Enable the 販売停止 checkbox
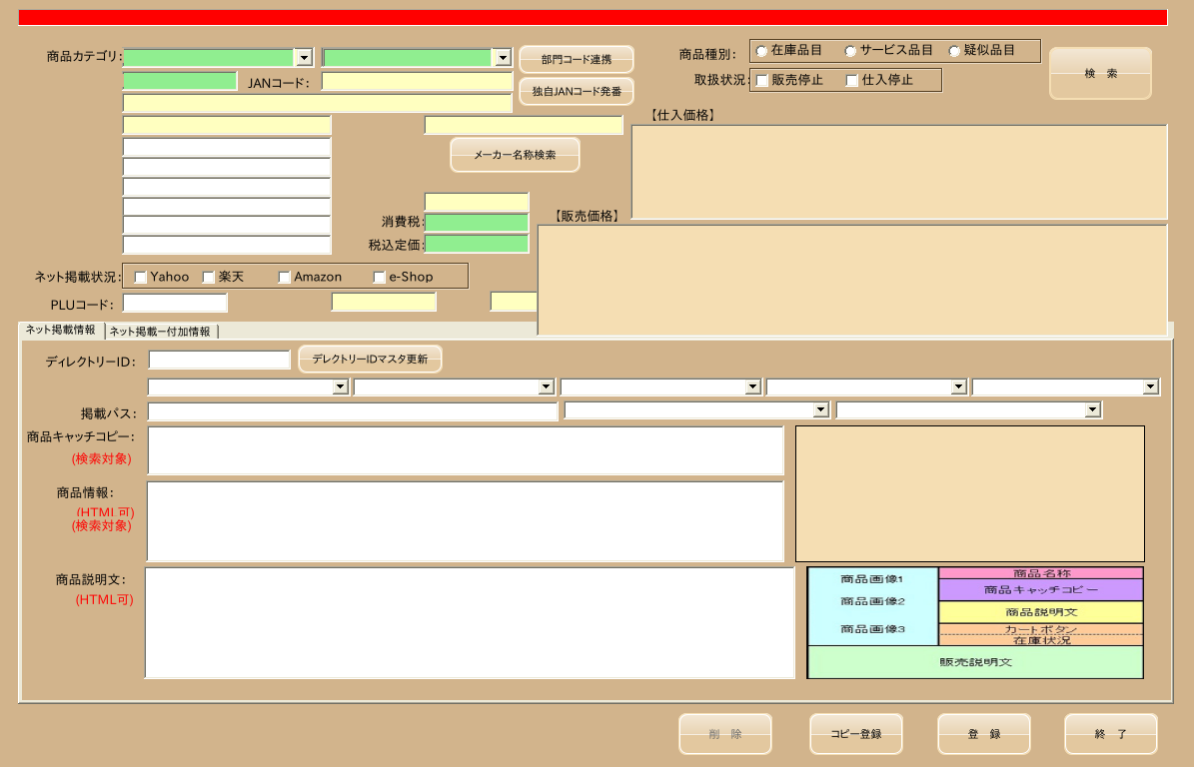 coord(761,80)
